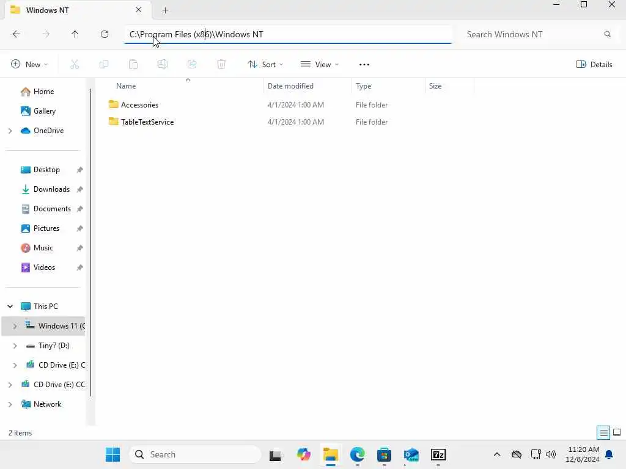Sort by Date modified column header
This screenshot has height=469, width=626.
(x=290, y=86)
